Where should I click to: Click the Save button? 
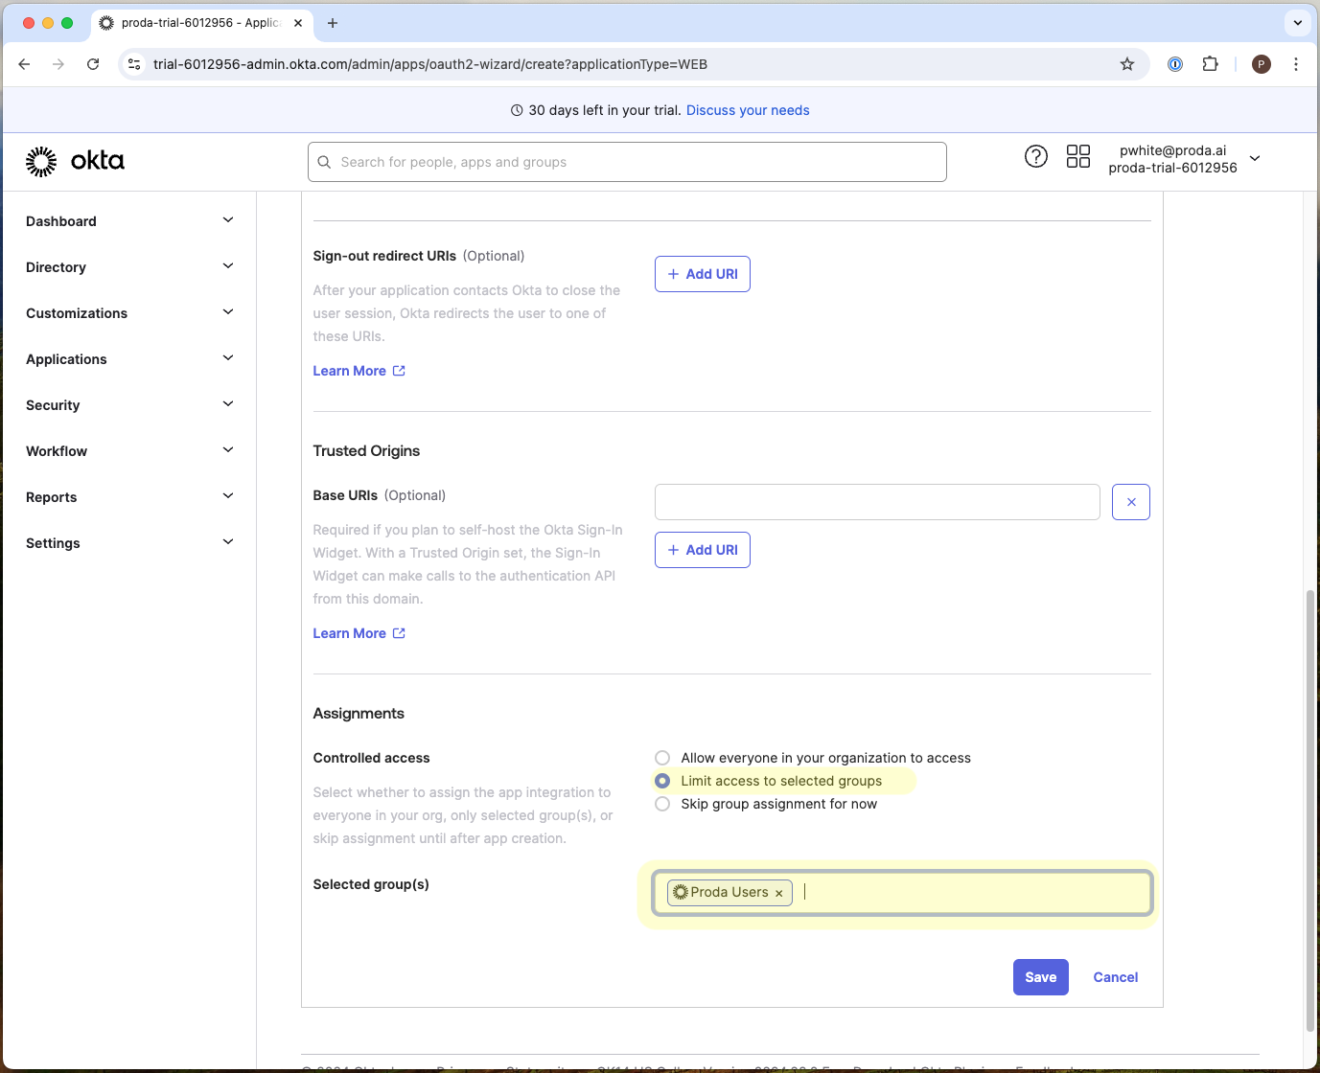click(1041, 976)
